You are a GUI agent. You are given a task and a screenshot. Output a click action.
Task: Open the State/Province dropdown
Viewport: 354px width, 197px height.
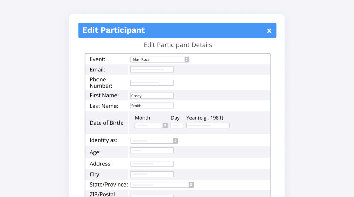click(x=159, y=185)
